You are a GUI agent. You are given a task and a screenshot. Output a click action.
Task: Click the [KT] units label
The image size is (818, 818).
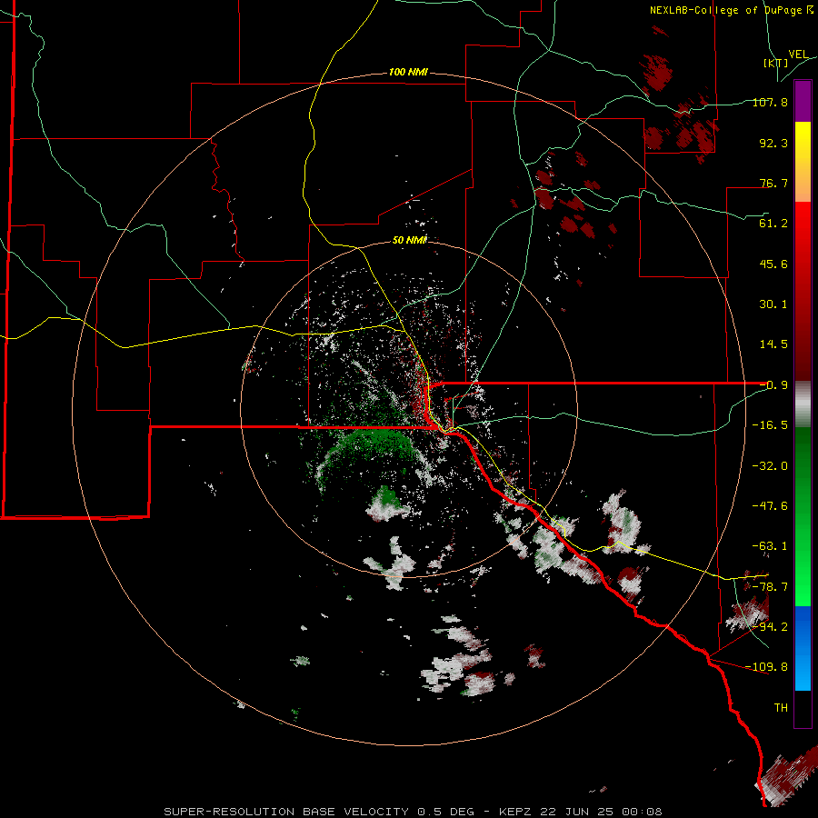[776, 63]
